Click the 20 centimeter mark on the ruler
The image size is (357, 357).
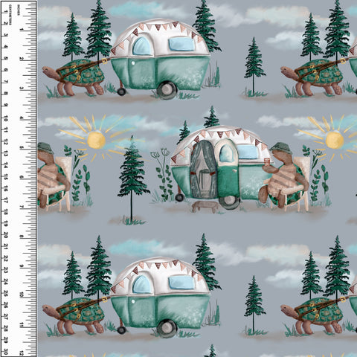(x=6, y=235)
